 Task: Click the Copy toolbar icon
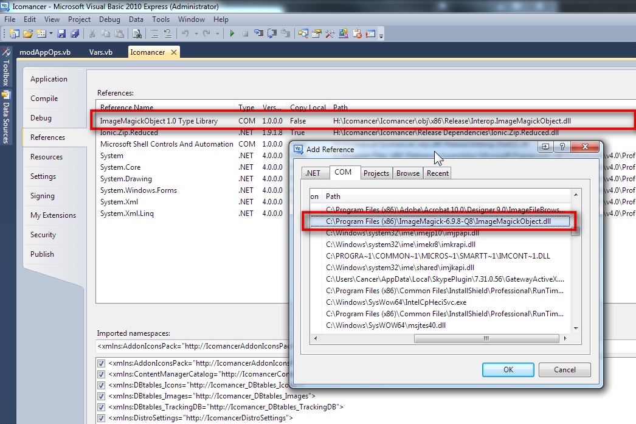(x=105, y=33)
